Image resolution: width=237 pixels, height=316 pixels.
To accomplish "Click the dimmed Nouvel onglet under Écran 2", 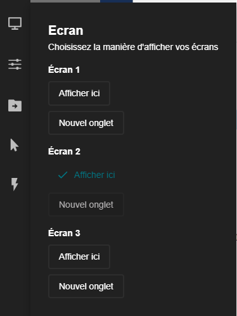I will point(86,205).
